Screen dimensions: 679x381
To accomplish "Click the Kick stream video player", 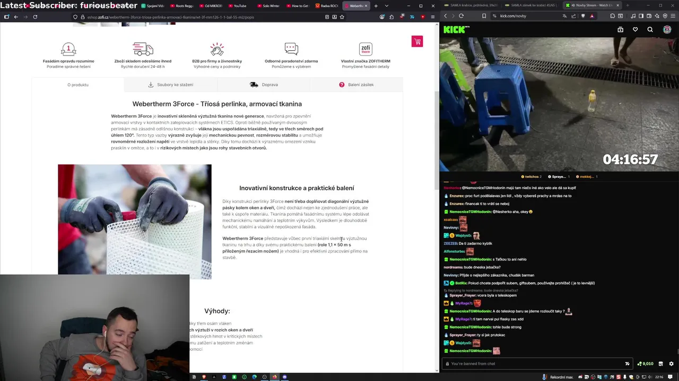I will (559, 104).
